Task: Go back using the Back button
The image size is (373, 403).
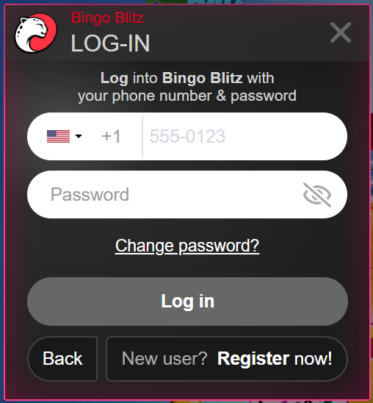Action: pos(62,359)
